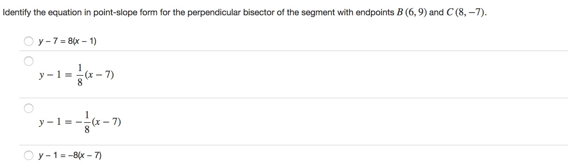
Task: Click the answer text y − 1 = −8(x − 7)
Action: (x=70, y=155)
